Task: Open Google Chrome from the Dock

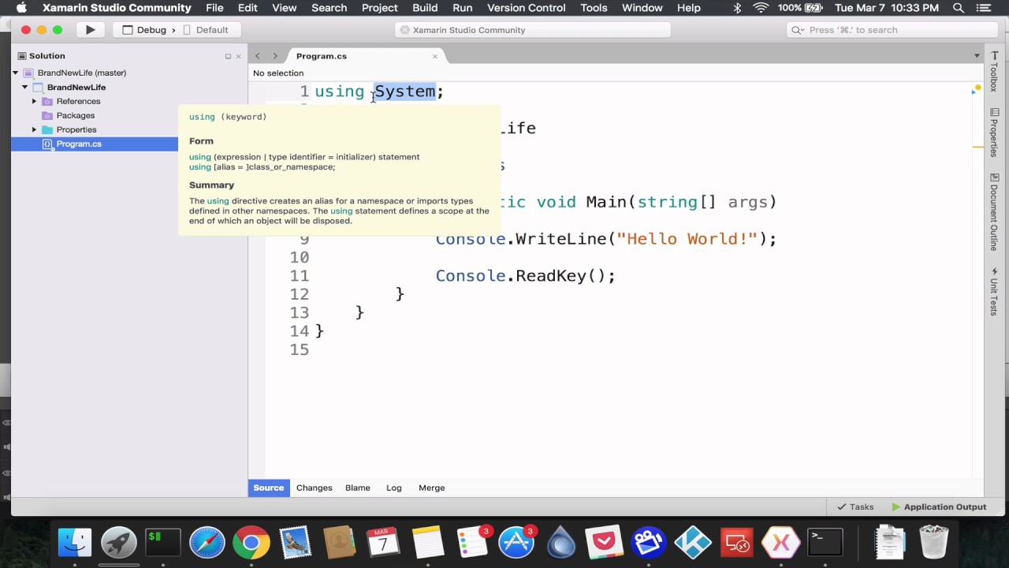Action: click(251, 543)
